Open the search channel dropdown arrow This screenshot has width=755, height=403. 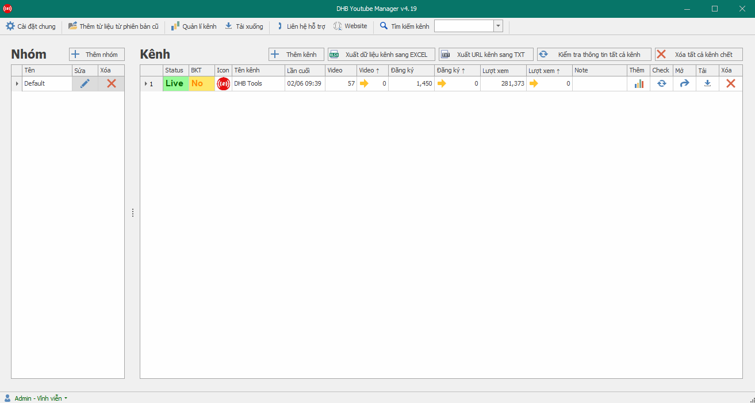coord(498,26)
